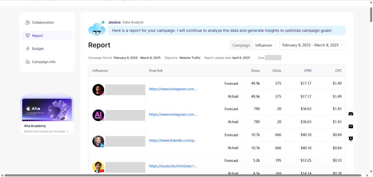Screen dimensions: 373x177
Task: Click the email envelope icon
Action: pyautogui.click(x=351, y=126)
